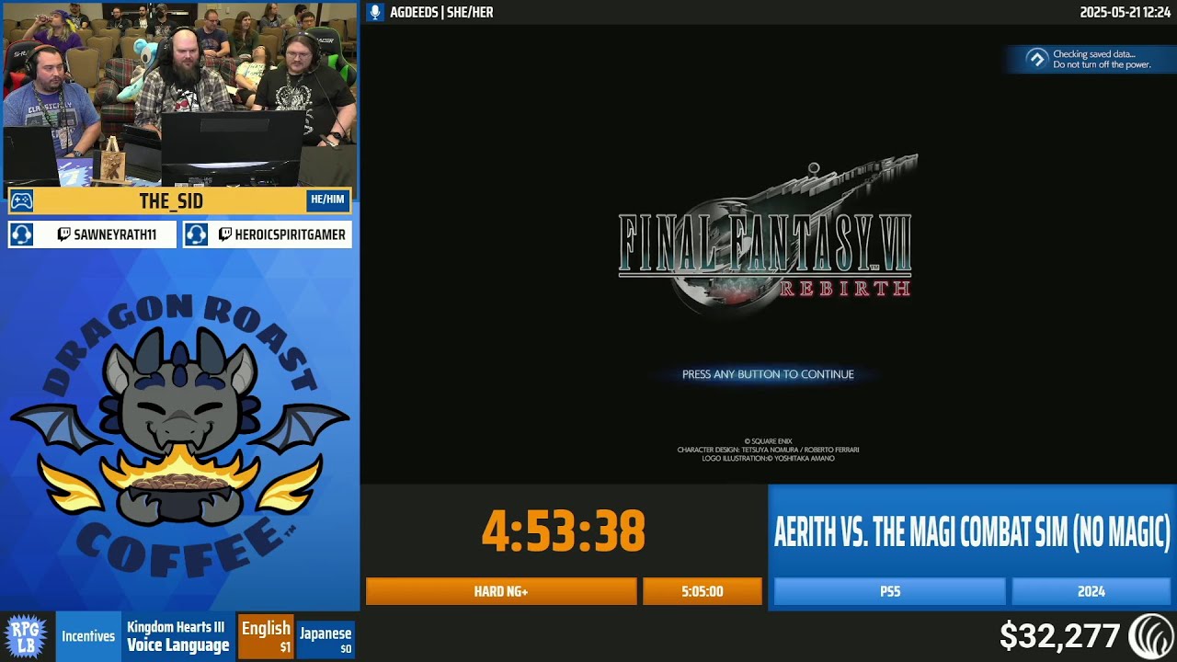Click the saved data checking icon
This screenshot has height=662, width=1177.
(x=1037, y=59)
